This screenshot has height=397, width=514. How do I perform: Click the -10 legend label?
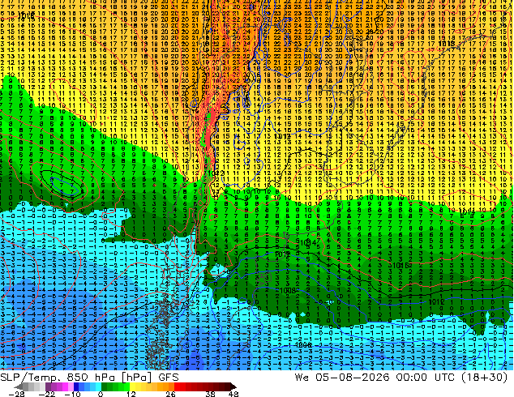tap(72, 394)
